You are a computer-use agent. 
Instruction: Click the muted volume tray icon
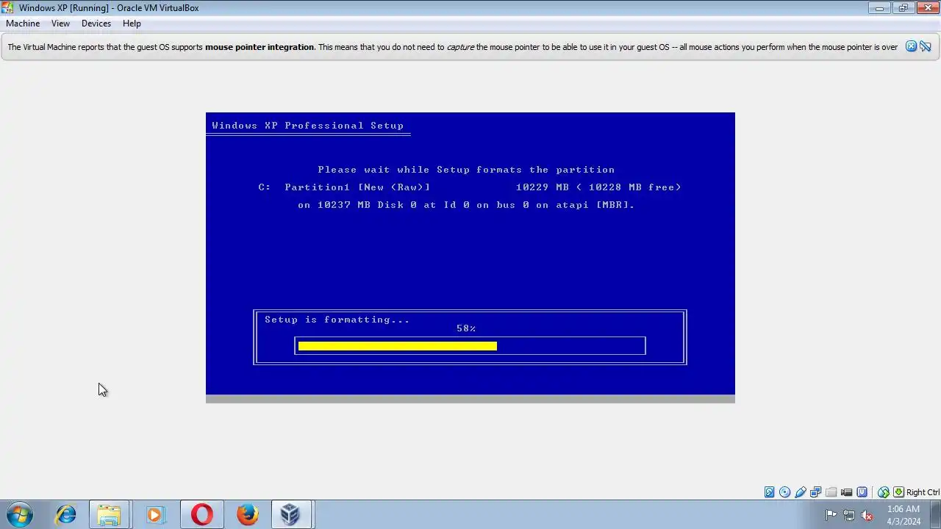(x=867, y=515)
